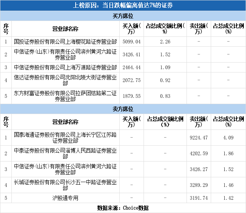Select the 卖方席位 section header
The width and height of the screenshot is (246, 213).
pyautogui.click(x=123, y=109)
